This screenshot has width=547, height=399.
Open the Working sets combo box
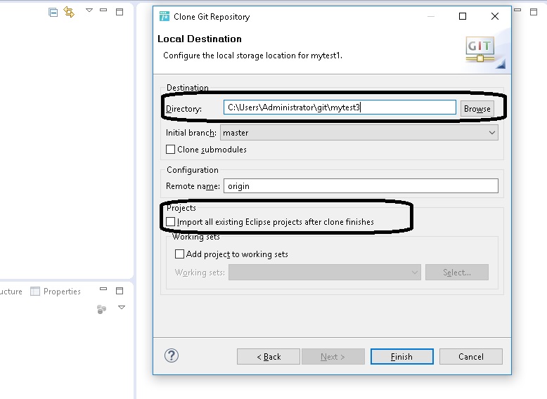click(324, 272)
